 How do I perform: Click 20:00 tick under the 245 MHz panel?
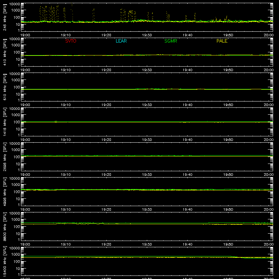[x=269, y=35]
